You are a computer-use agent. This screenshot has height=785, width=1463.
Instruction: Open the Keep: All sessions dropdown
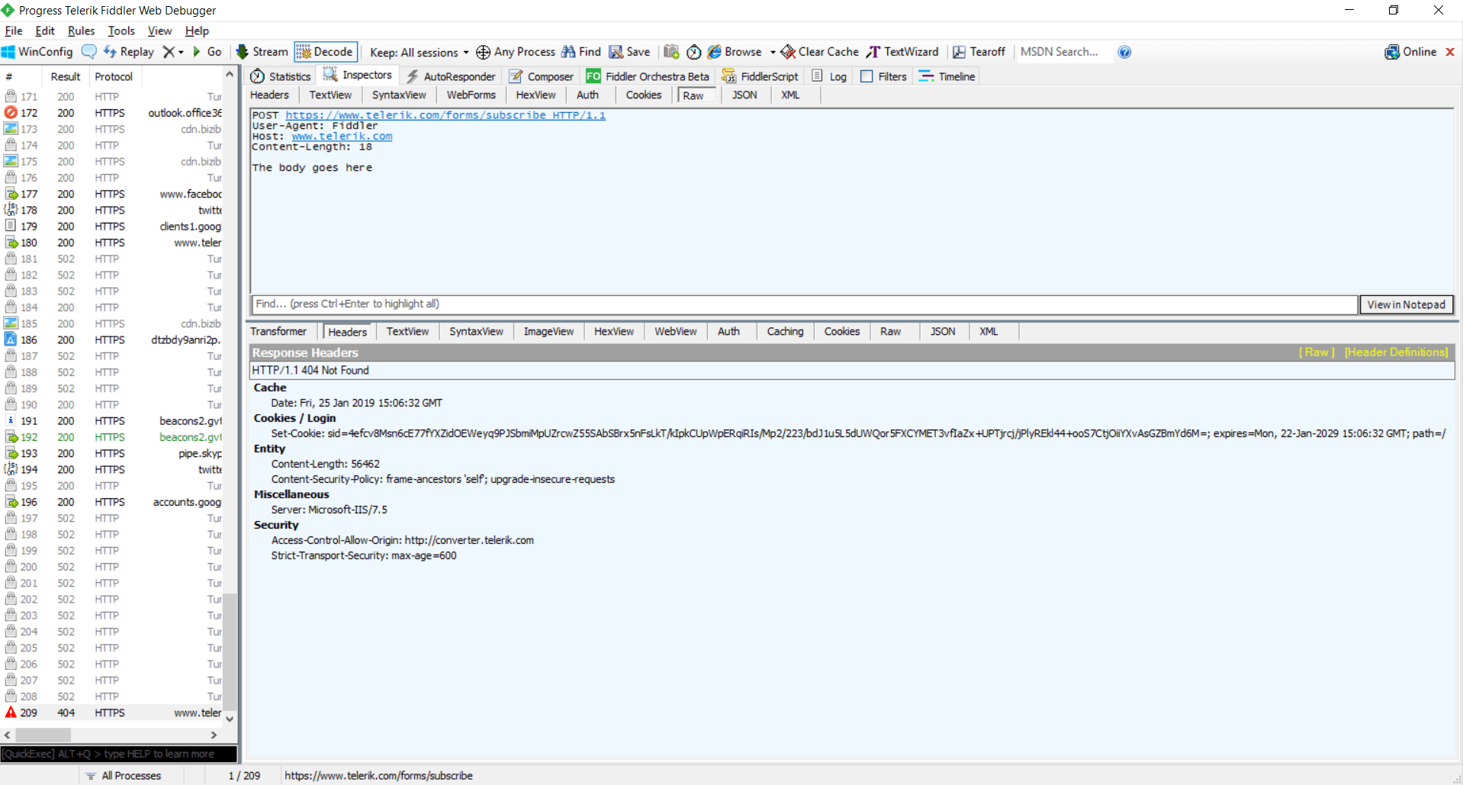419,53
